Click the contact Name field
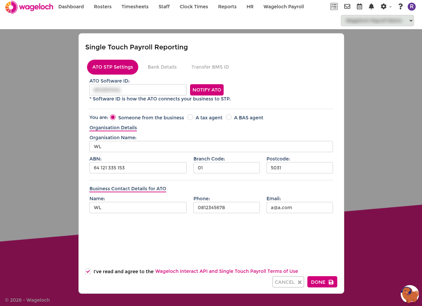Image resolution: width=422 pixels, height=306 pixels. tap(138, 208)
